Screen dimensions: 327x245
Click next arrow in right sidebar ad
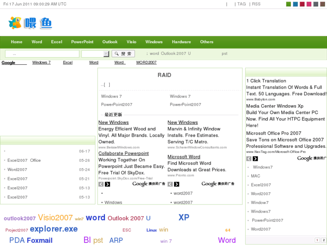click(255, 159)
